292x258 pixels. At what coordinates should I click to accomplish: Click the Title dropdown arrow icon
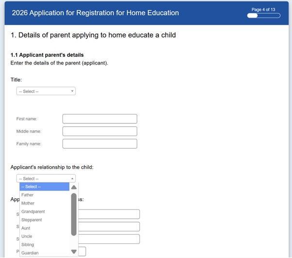pyautogui.click(x=72, y=91)
